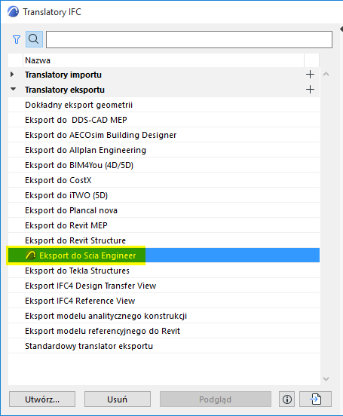
Task: Click the search text field
Action: coord(189,39)
